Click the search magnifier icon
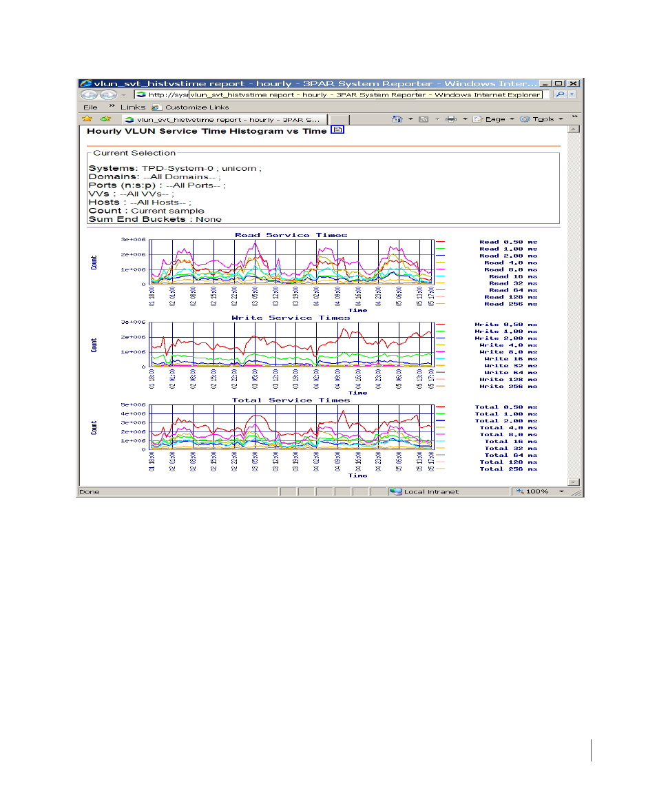 click(x=560, y=94)
